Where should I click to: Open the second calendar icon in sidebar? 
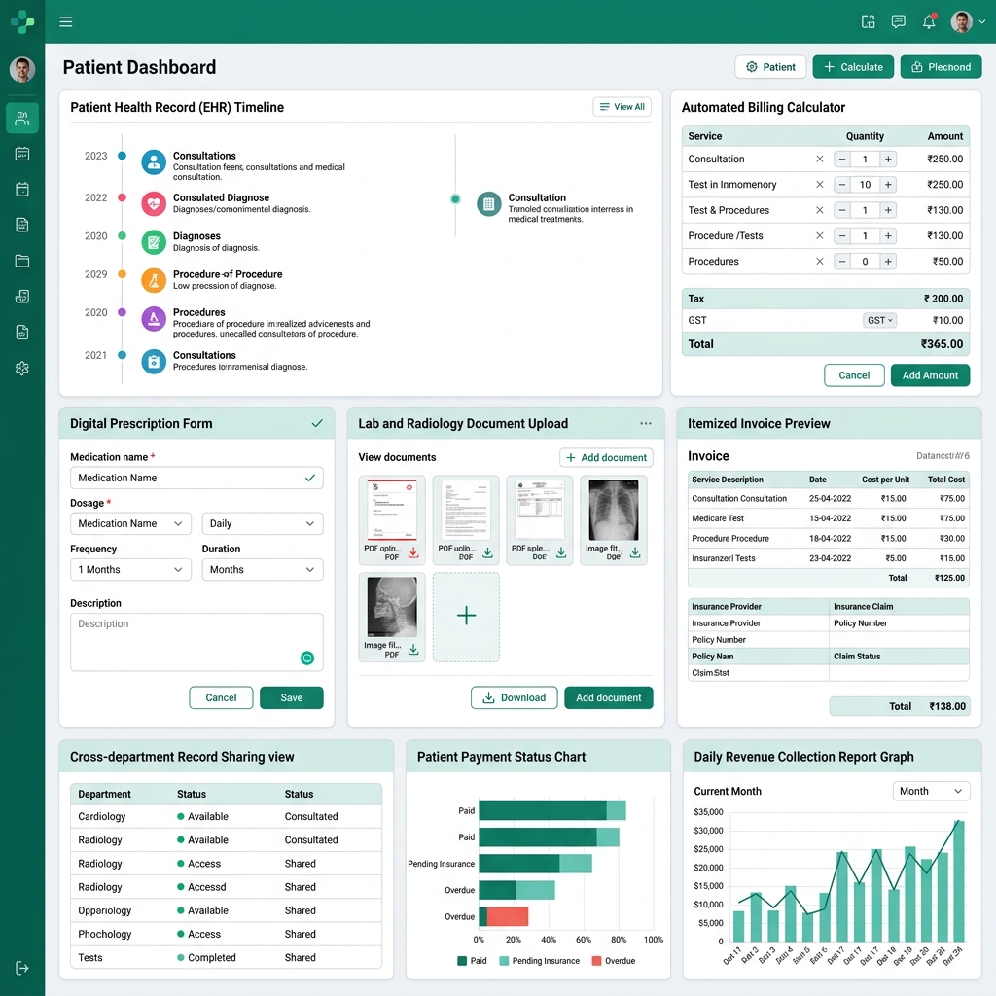click(x=22, y=190)
